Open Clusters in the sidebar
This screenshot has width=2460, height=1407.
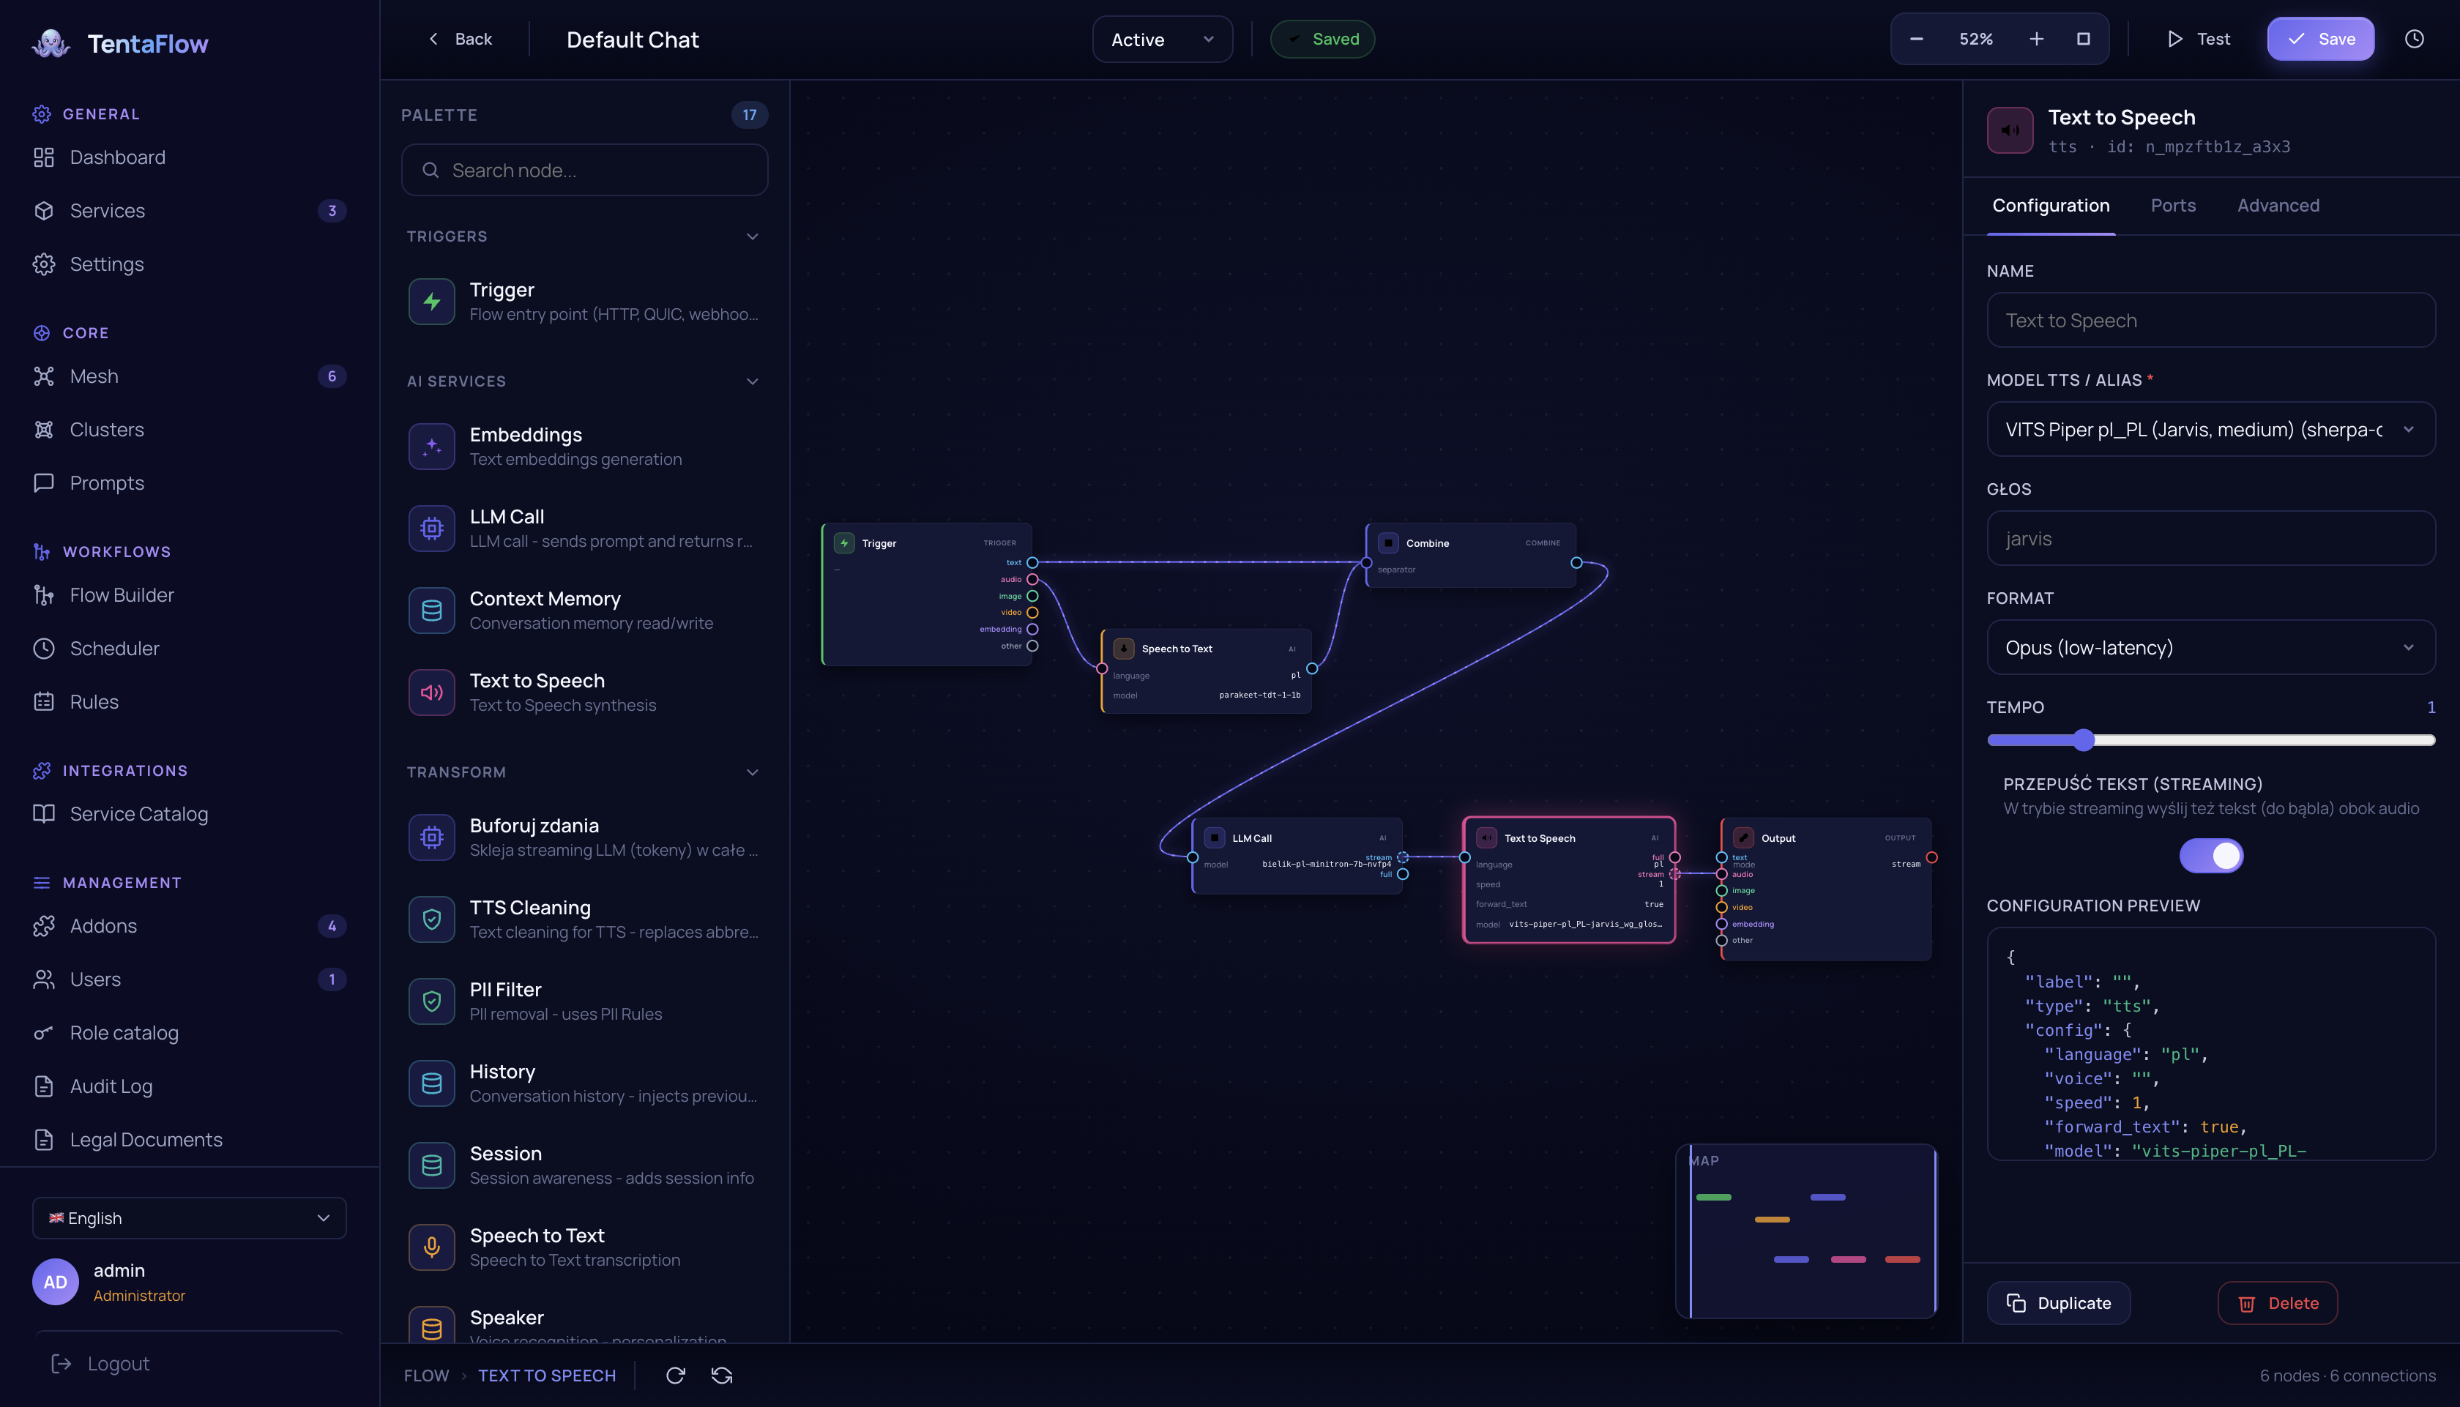pyautogui.click(x=190, y=429)
